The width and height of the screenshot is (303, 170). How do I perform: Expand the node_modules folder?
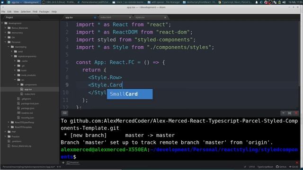15,75
